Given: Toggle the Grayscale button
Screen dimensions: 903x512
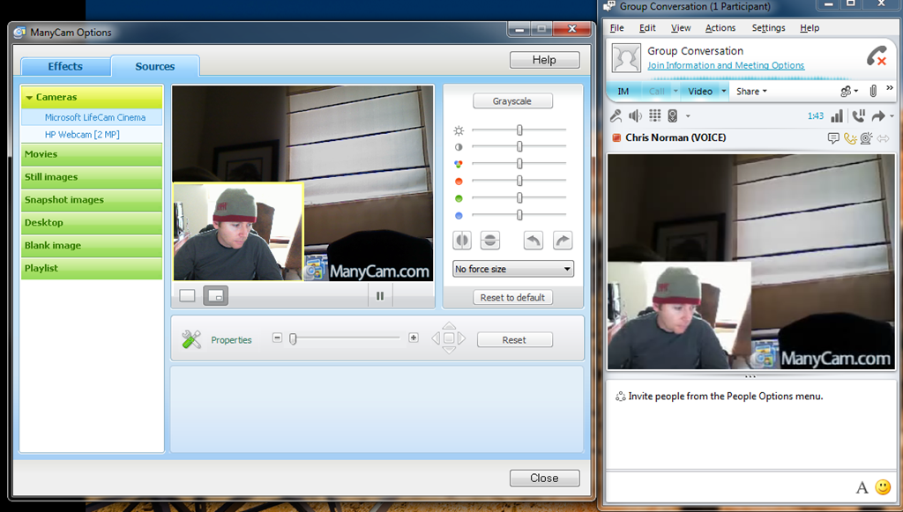Looking at the screenshot, I should 512,101.
